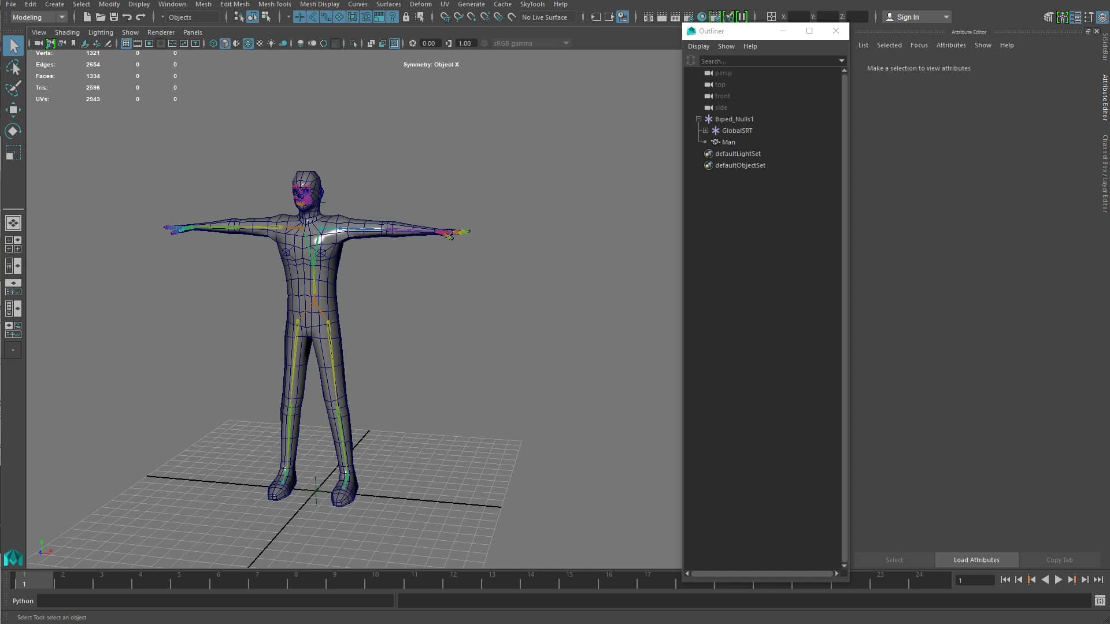Screen dimensions: 1110x624
Task: Click the viewport bookmarks icon
Action: (73, 43)
